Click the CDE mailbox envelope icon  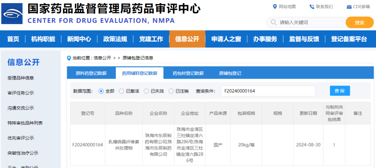[x=349, y=7]
